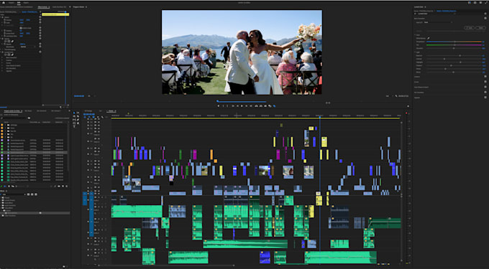Switch to the Import tab
The width and height of the screenshot is (489, 269).
pos(12,2)
